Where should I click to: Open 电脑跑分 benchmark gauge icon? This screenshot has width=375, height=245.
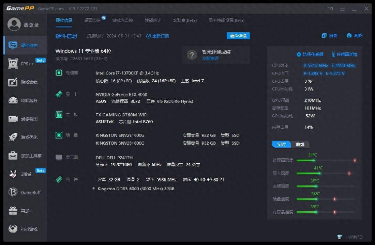pos(13,100)
